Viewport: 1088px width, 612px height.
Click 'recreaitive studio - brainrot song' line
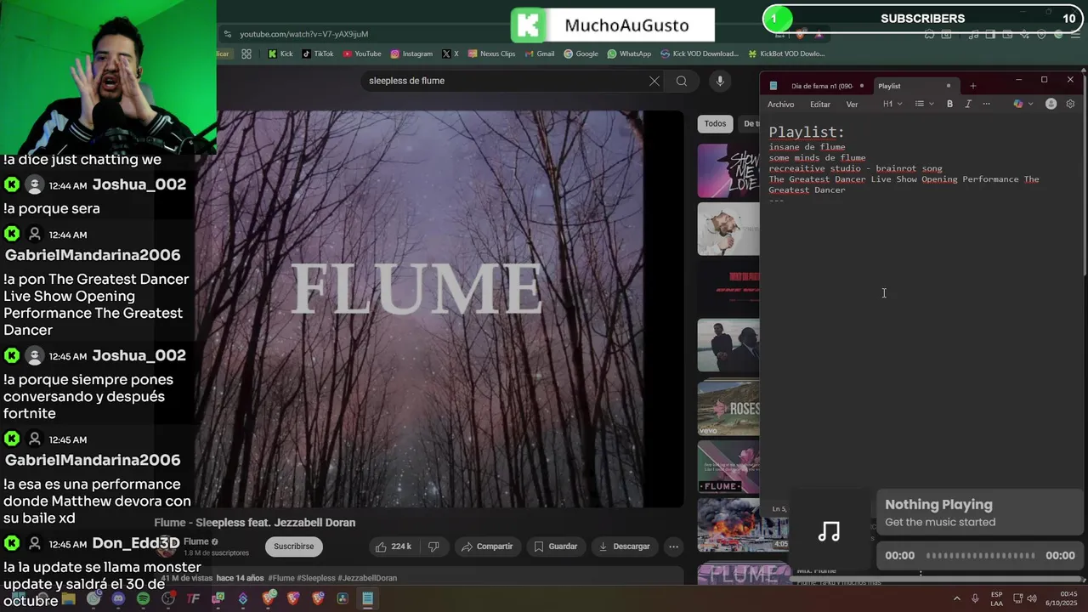pos(855,168)
